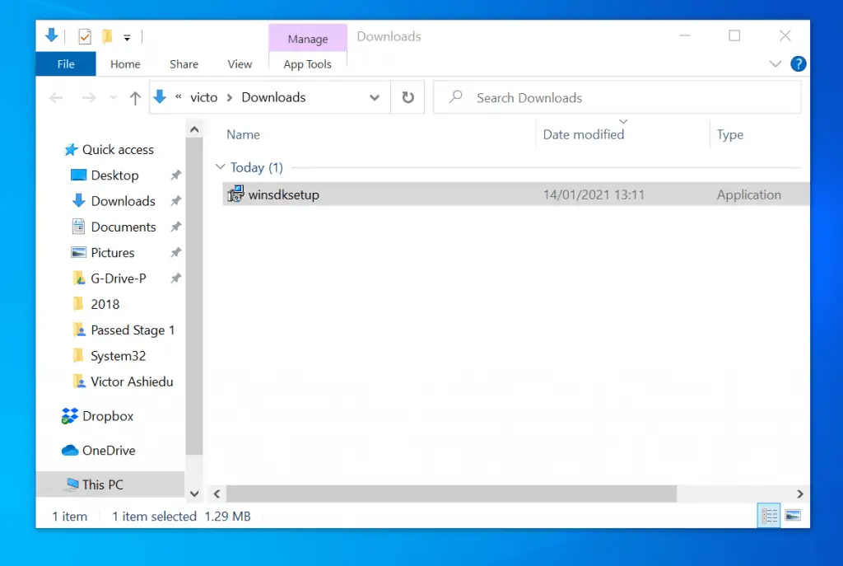Screen dimensions: 843x566
Task: Click the up one level navigation arrow
Action: point(135,97)
